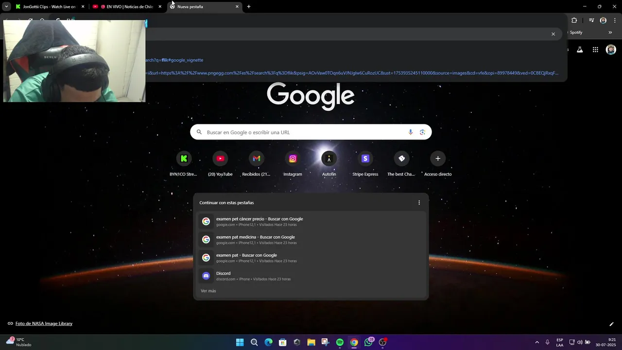Close the EN VIVO Noticias tab

160,7
